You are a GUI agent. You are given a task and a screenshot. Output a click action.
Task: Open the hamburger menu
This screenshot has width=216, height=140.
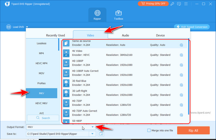[186, 4]
